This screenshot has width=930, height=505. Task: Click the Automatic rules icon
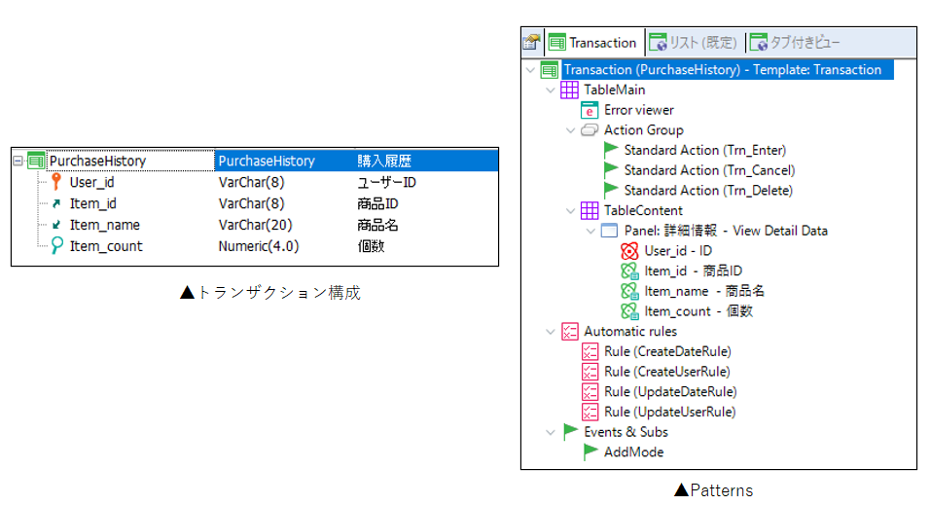click(x=569, y=332)
